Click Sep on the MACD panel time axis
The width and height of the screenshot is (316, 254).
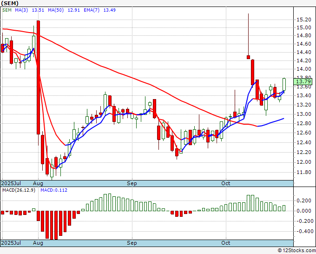pyautogui.click(x=132, y=243)
